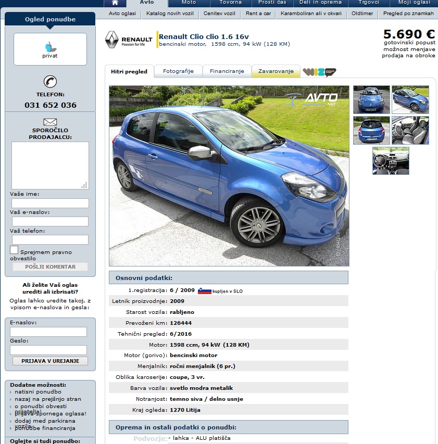Open Katalog novih vozil
The image size is (438, 444).
point(170,14)
